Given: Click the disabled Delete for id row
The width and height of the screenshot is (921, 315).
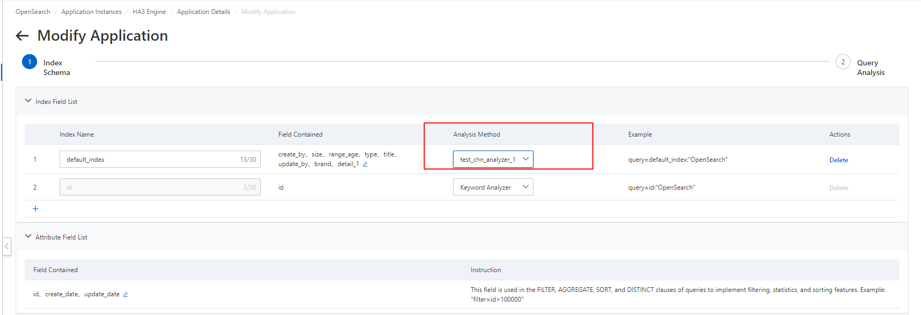Looking at the screenshot, I should (x=838, y=188).
